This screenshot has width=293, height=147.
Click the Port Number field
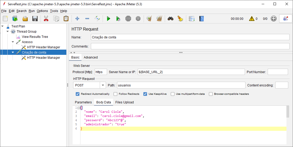[278, 72]
